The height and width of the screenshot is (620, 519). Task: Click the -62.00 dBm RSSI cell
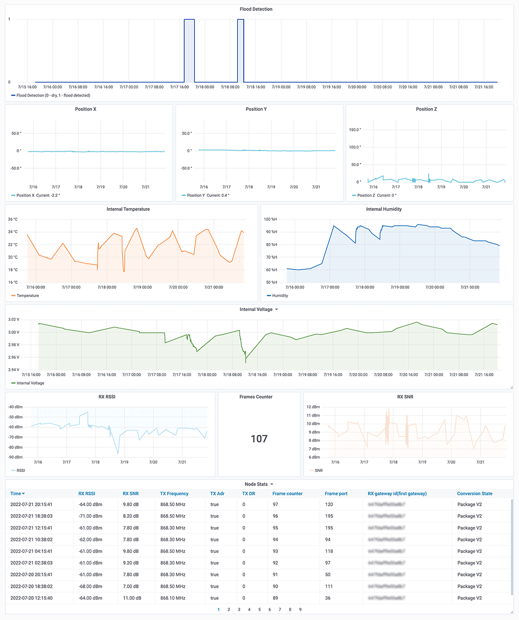[x=90, y=540]
